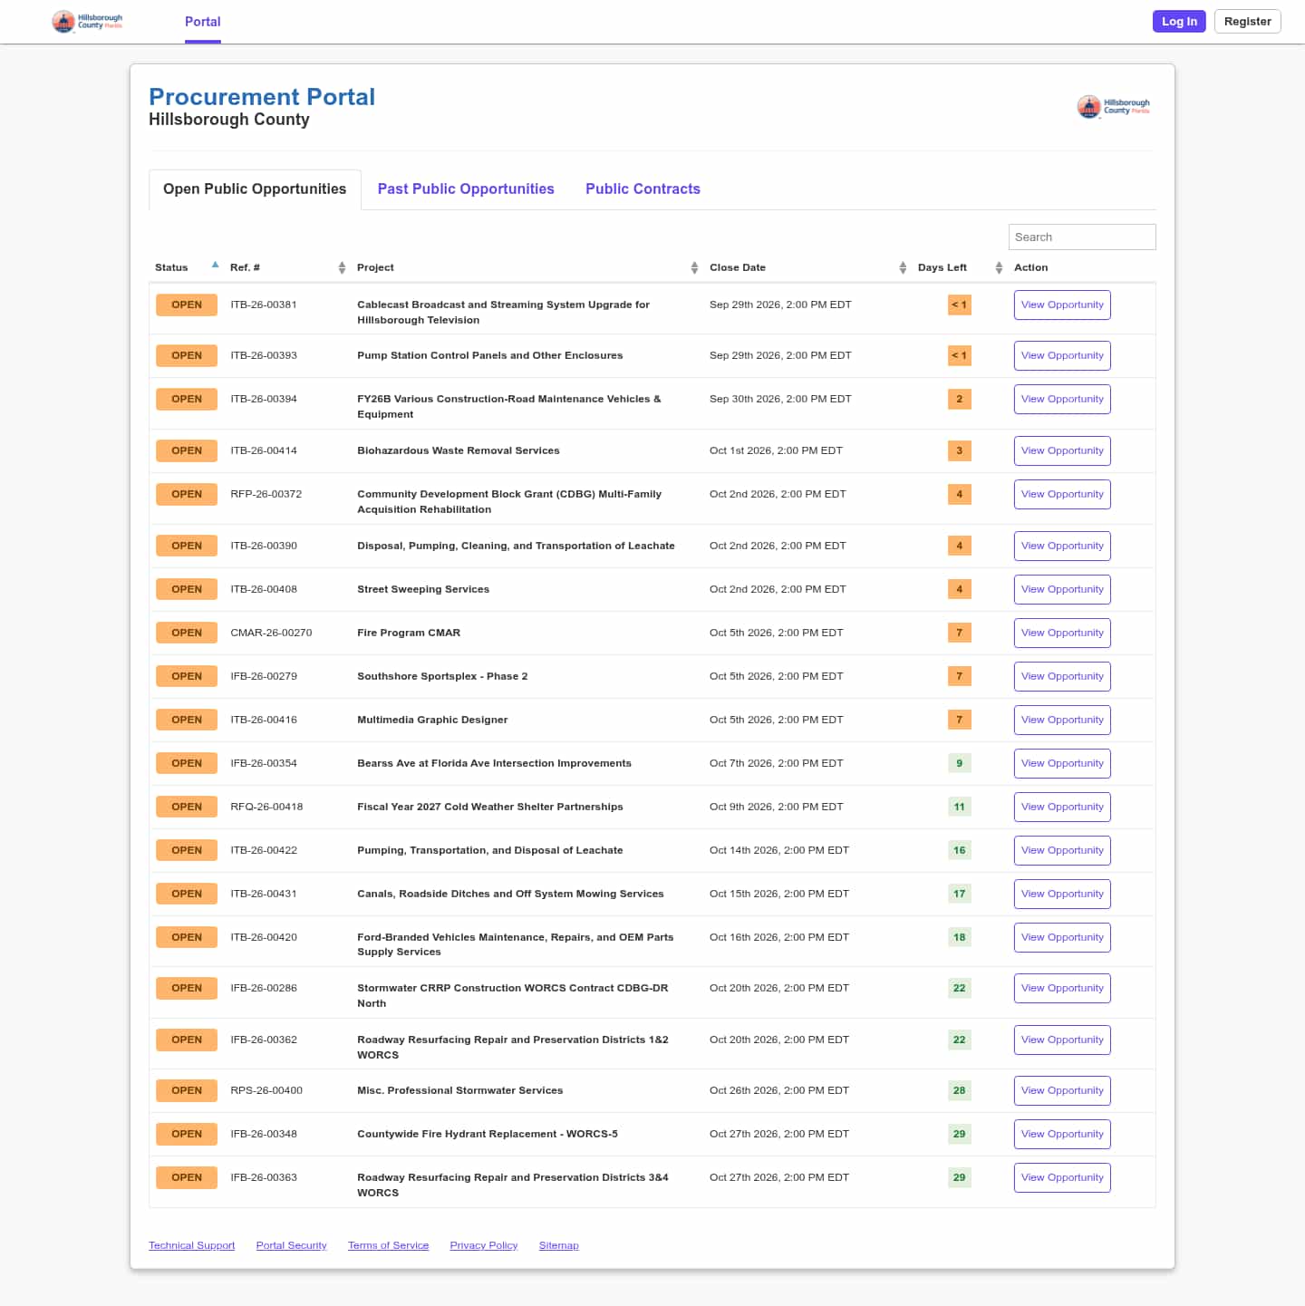Click the reference number RFP-26-00372
This screenshot has width=1305, height=1306.
[266, 494]
